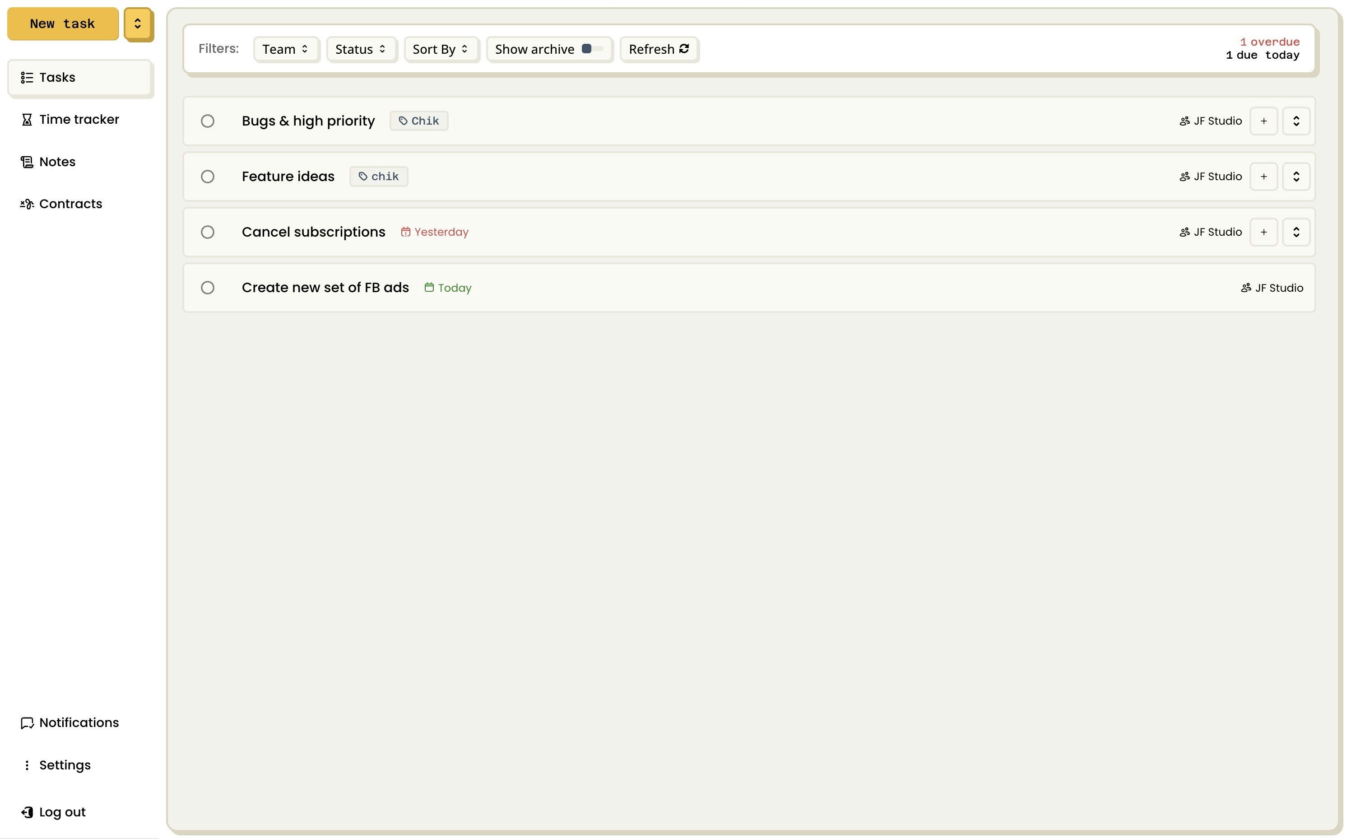This screenshot has height=839, width=1347.
Task: Click the plus icon on Bugs & high priority
Action: point(1263,121)
